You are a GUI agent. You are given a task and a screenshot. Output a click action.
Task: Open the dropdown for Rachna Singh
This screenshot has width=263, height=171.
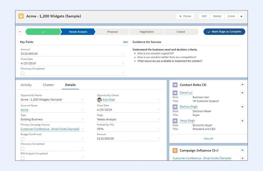tap(242, 107)
